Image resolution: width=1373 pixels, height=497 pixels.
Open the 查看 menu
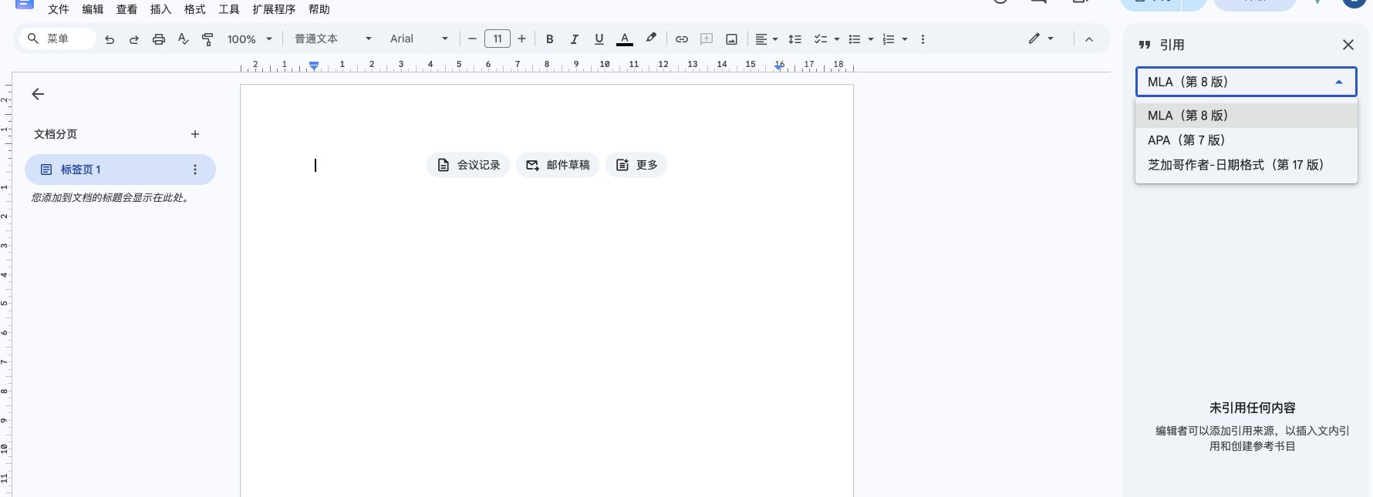pyautogui.click(x=127, y=9)
